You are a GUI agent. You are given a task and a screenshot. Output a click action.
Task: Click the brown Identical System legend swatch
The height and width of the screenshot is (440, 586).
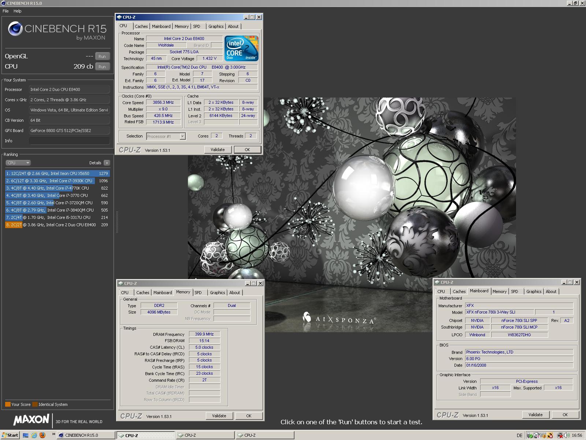[35, 404]
